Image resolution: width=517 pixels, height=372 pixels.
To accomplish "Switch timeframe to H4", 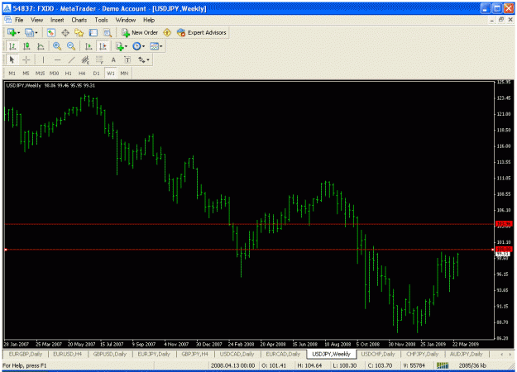I will [82, 73].
